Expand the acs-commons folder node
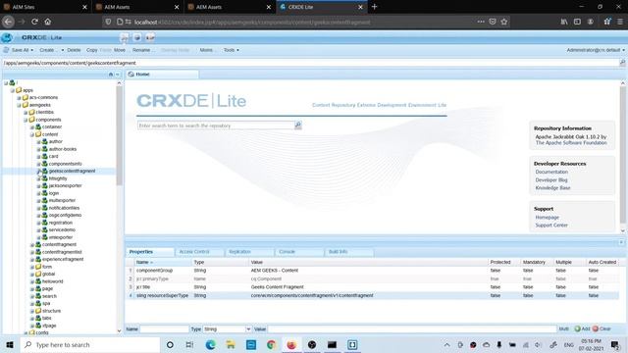The height and width of the screenshot is (353, 628). tap(19, 98)
